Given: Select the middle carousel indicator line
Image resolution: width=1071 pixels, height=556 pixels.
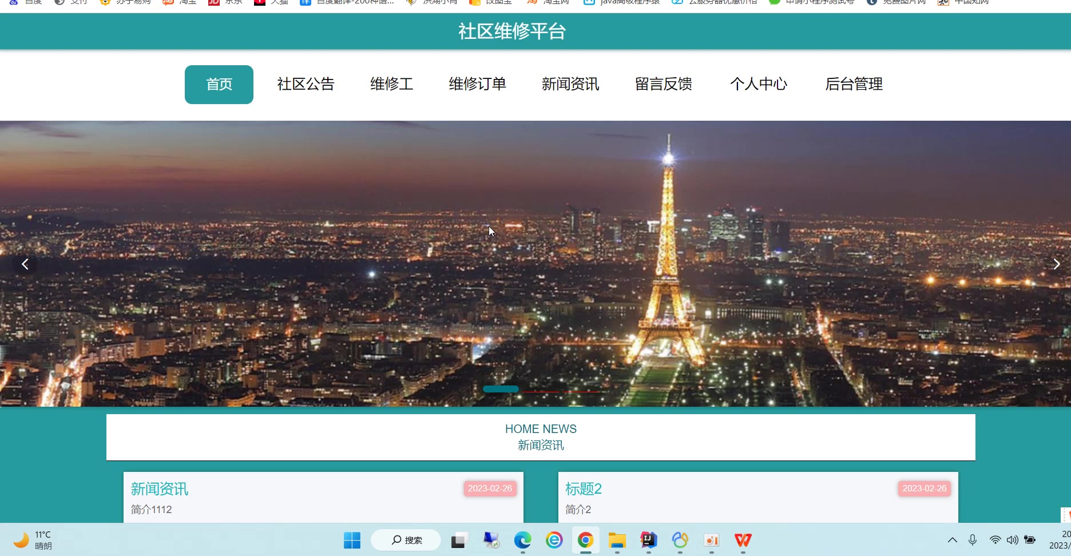Looking at the screenshot, I should pyautogui.click(x=541, y=392).
